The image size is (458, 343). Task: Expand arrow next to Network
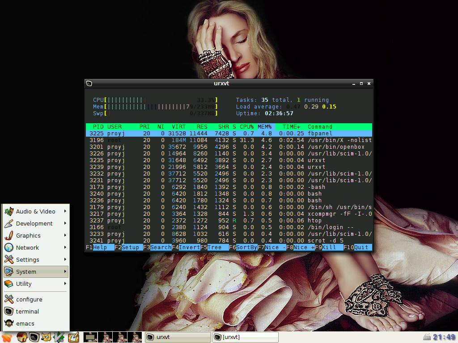(x=65, y=247)
